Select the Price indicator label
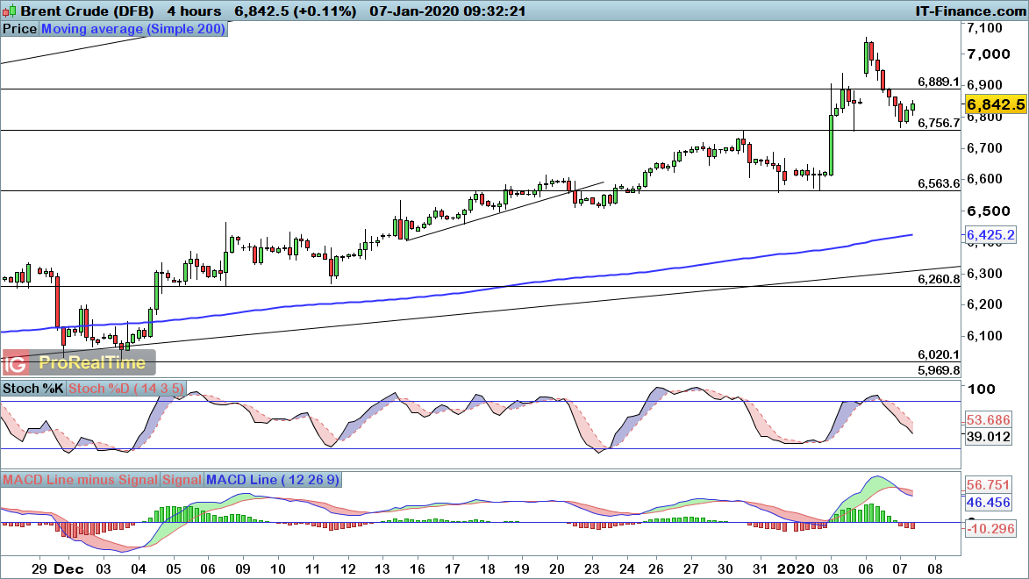This screenshot has height=579, width=1029. pos(19,29)
